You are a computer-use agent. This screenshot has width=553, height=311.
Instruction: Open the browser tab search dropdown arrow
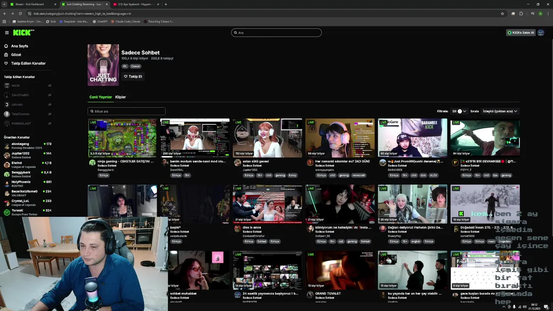click(4, 4)
